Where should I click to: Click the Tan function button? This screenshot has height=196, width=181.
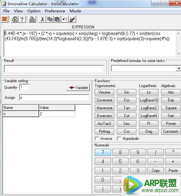pyautogui.click(x=127, y=108)
